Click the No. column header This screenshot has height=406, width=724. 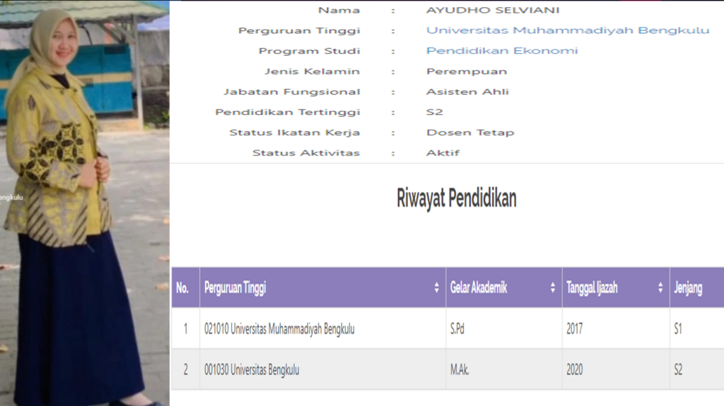point(183,288)
